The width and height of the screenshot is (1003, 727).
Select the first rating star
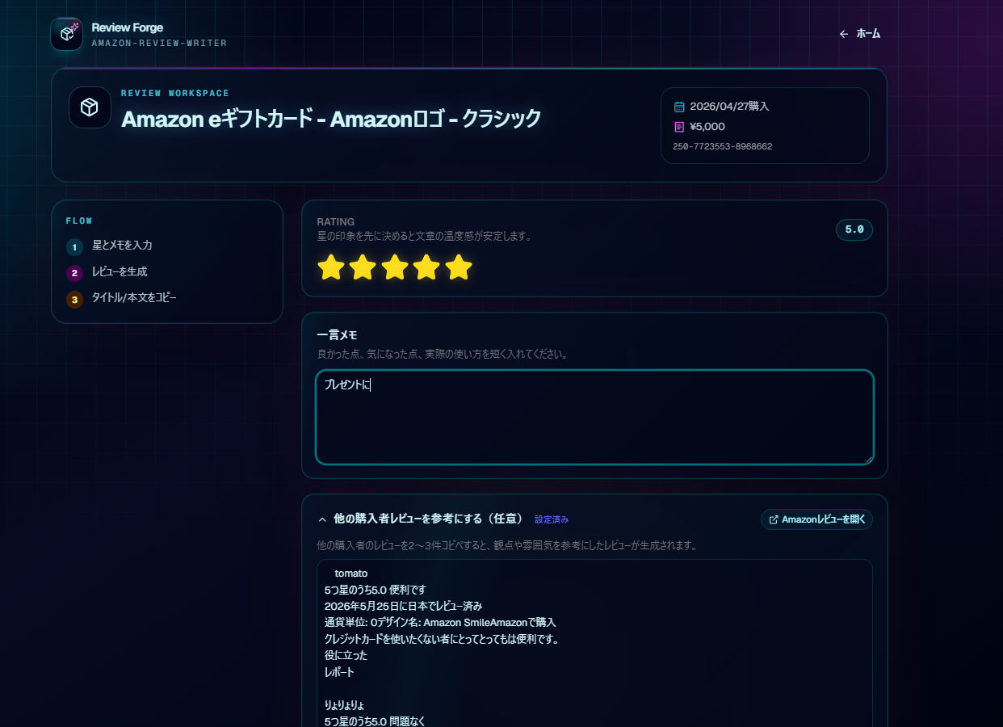[331, 267]
